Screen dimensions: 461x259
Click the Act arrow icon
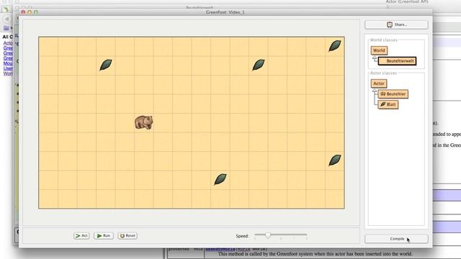(78, 235)
